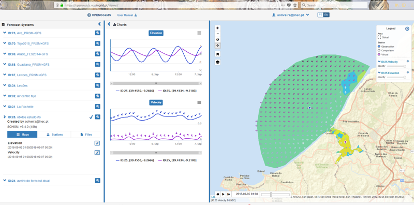
Task: Click the Elevation chart horizontal scrollbar
Action: click(x=156, y=83)
